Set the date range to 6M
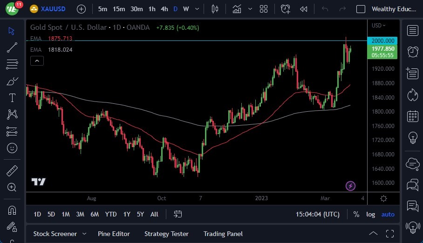This screenshot has height=243, width=423. coord(95,214)
